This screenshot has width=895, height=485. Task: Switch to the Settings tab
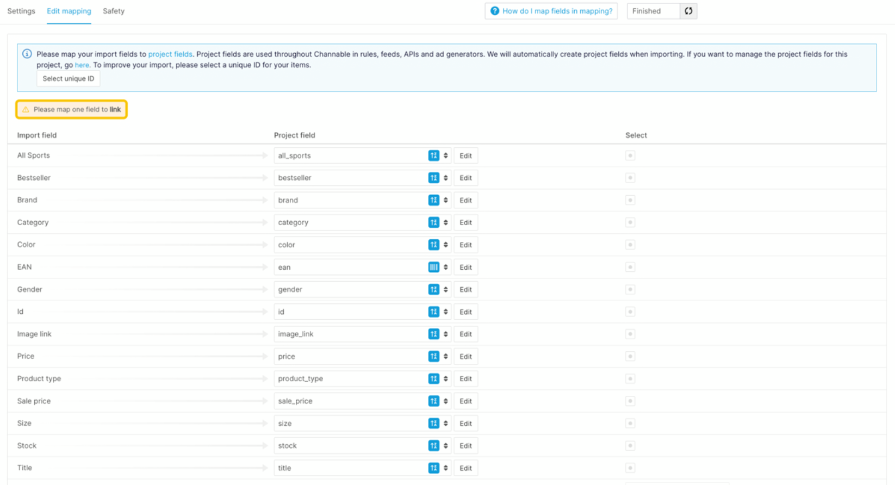click(21, 11)
